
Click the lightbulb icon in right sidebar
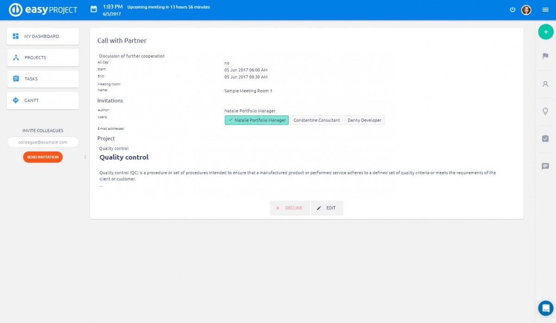pyautogui.click(x=545, y=111)
